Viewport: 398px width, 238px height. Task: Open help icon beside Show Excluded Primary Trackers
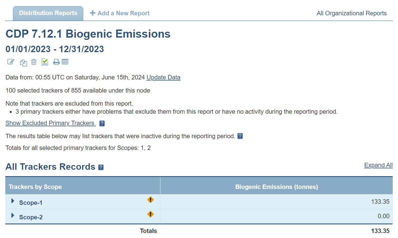point(102,123)
